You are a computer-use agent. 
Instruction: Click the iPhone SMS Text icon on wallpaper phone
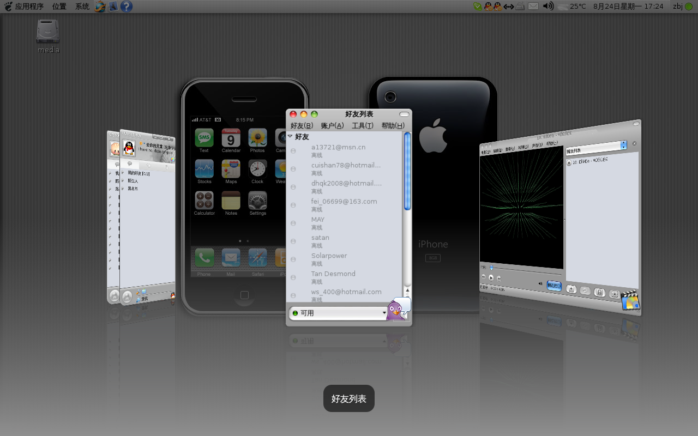tap(204, 138)
